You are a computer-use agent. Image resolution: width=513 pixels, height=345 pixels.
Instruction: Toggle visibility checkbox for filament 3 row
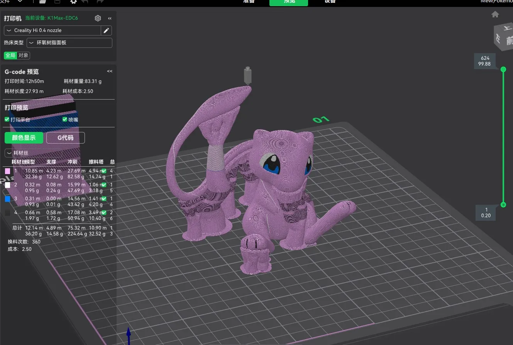pos(104,199)
